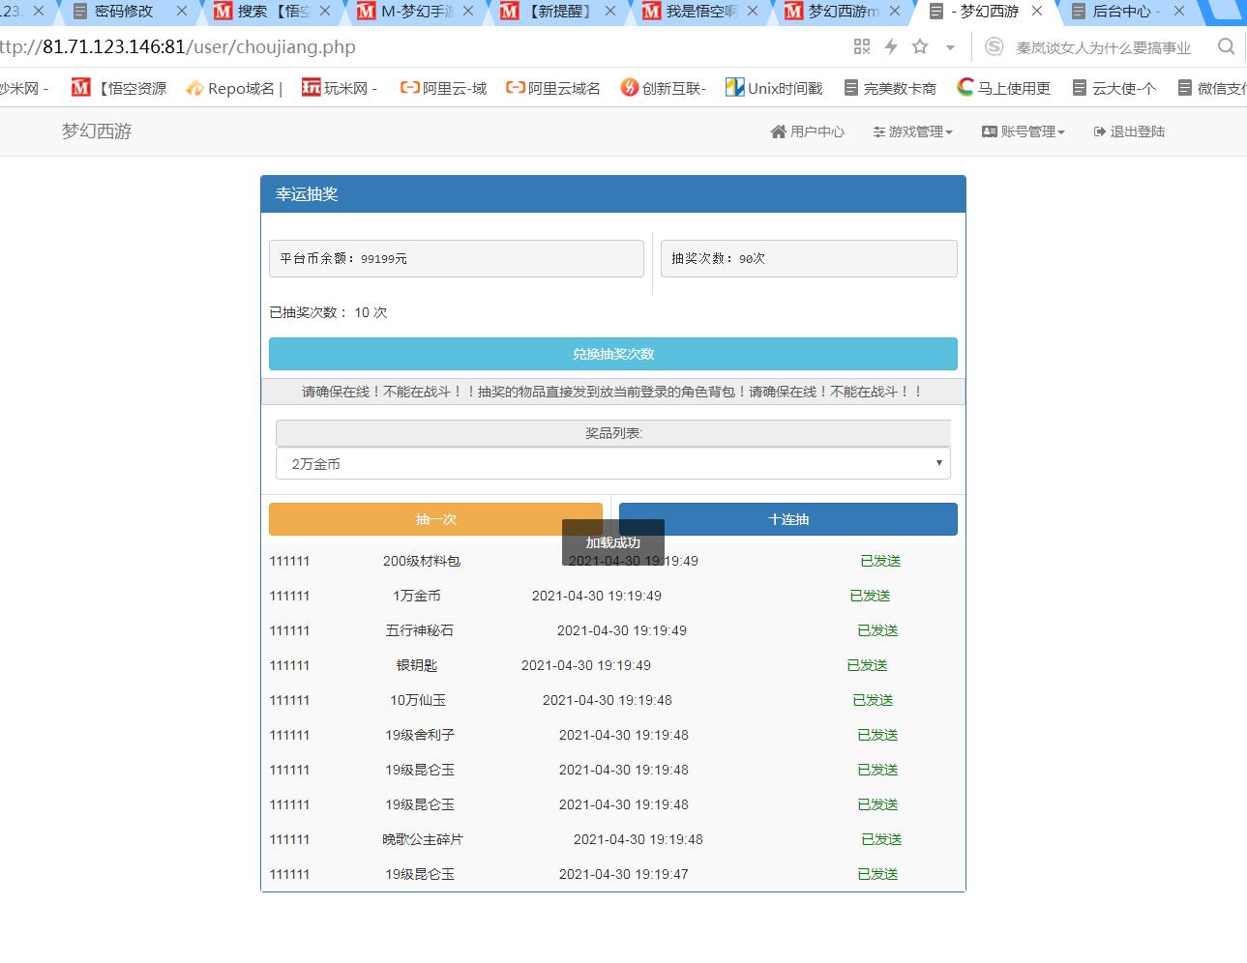Image resolution: width=1247 pixels, height=963 pixels.
Task: Expand the 账号管理 dropdown menu
Action: pyautogui.click(x=1024, y=131)
